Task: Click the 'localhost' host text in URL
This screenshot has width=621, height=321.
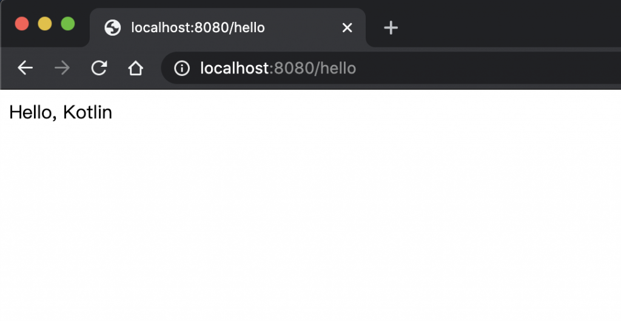Action: pos(235,68)
